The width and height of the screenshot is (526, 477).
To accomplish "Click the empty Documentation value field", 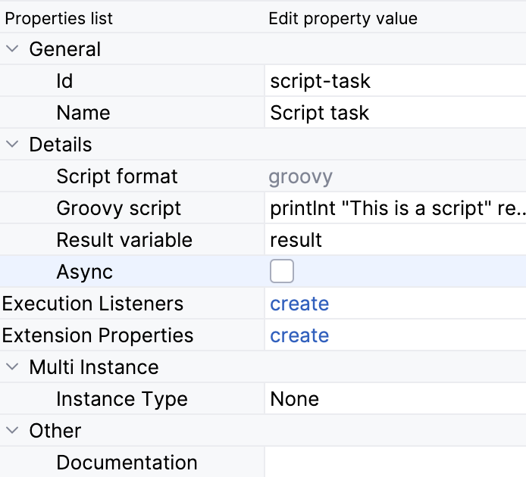I will [x=394, y=462].
